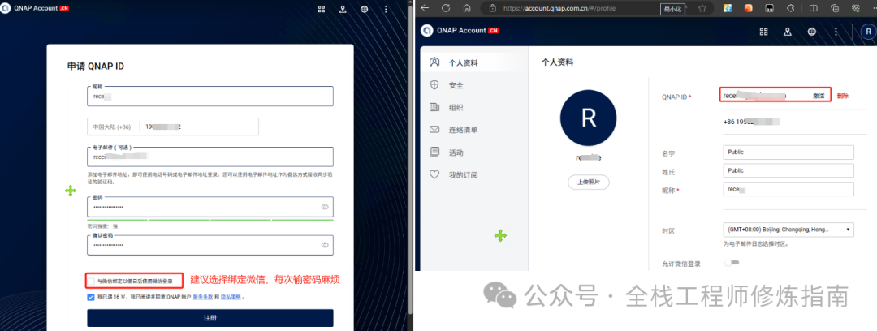877x331 pixels.
Task: Reload the page with the browser refresh icon
Action: point(446,8)
